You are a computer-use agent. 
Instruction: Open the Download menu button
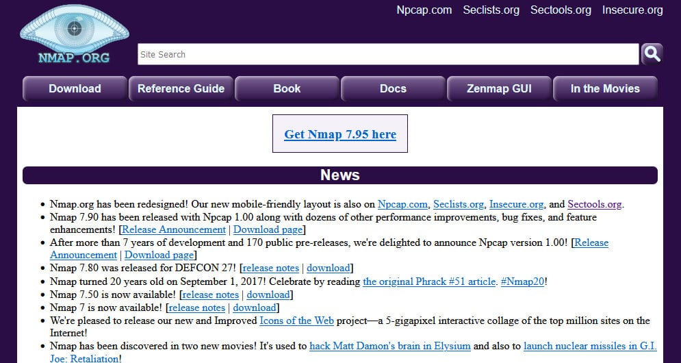(75, 88)
